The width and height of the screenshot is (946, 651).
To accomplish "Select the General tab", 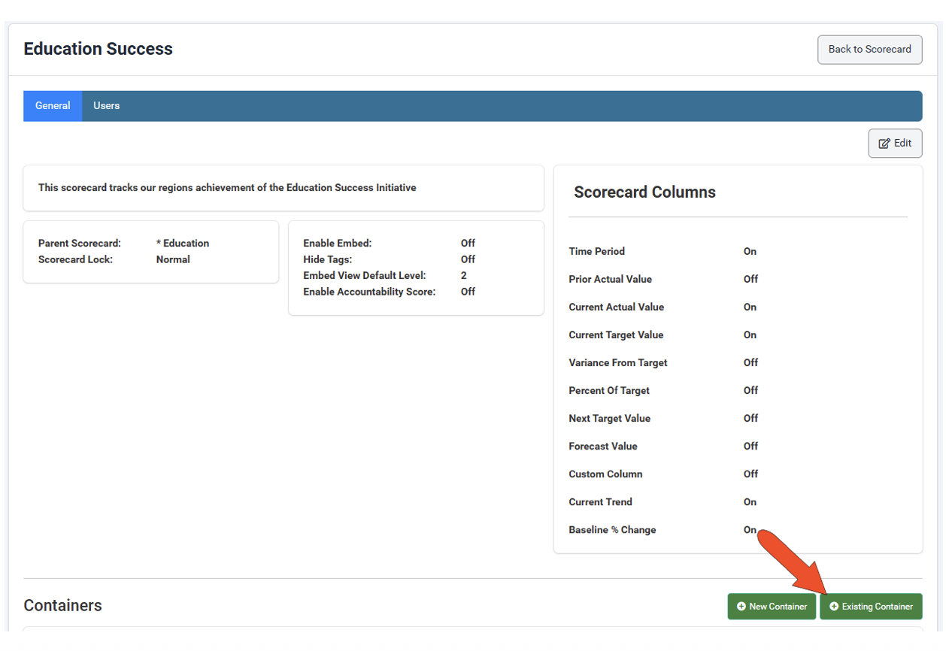I will click(x=53, y=106).
